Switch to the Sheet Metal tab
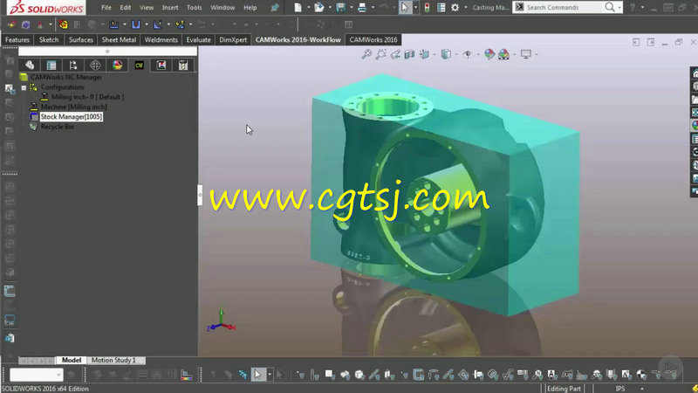Viewport: 698px width, 393px height. (119, 39)
